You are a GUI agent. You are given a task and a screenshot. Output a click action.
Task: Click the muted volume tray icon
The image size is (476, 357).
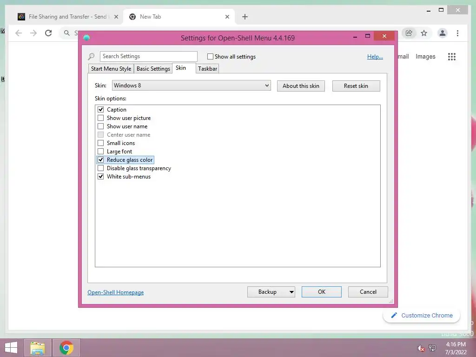421,348
